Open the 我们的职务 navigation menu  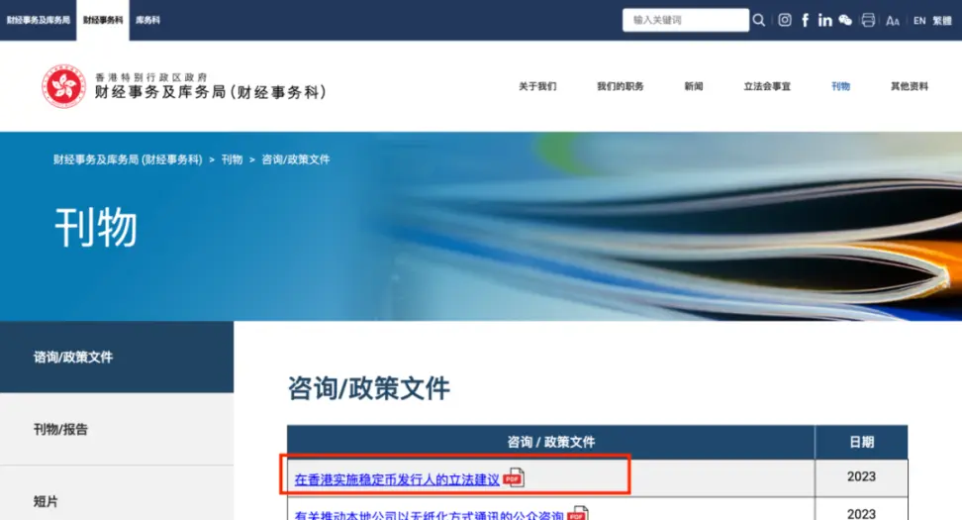(x=621, y=86)
